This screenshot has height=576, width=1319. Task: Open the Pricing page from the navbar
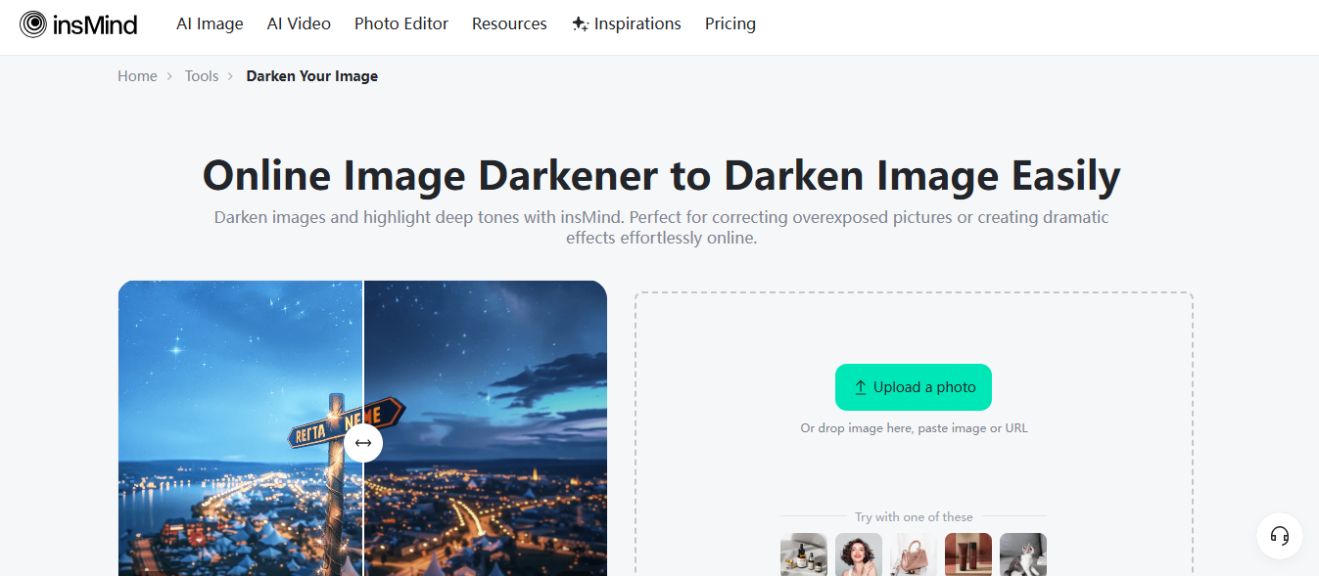[x=730, y=23]
